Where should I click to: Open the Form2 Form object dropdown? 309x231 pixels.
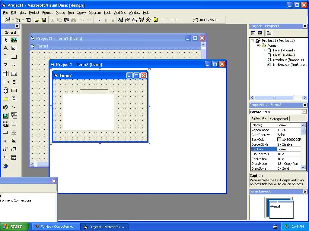coord(304,112)
